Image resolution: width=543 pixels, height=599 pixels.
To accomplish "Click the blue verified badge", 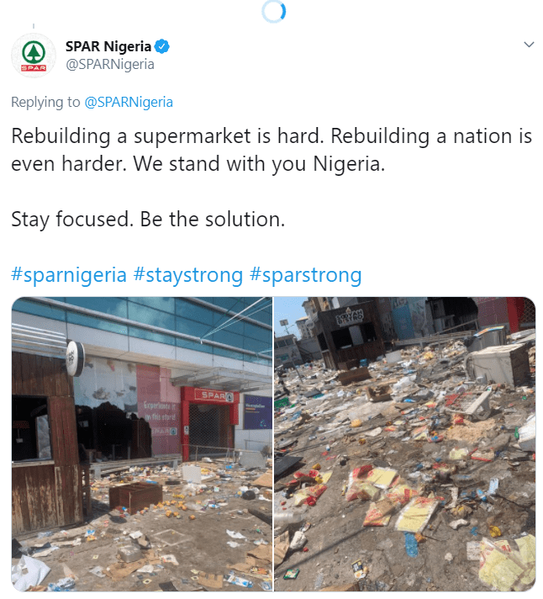I will tap(166, 46).
